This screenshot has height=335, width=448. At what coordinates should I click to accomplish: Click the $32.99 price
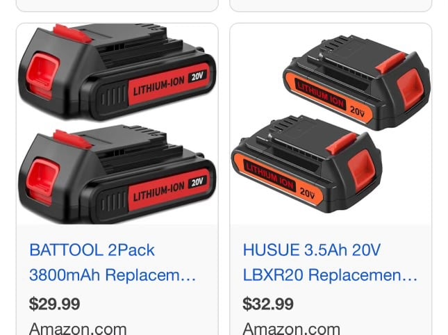coord(268,304)
